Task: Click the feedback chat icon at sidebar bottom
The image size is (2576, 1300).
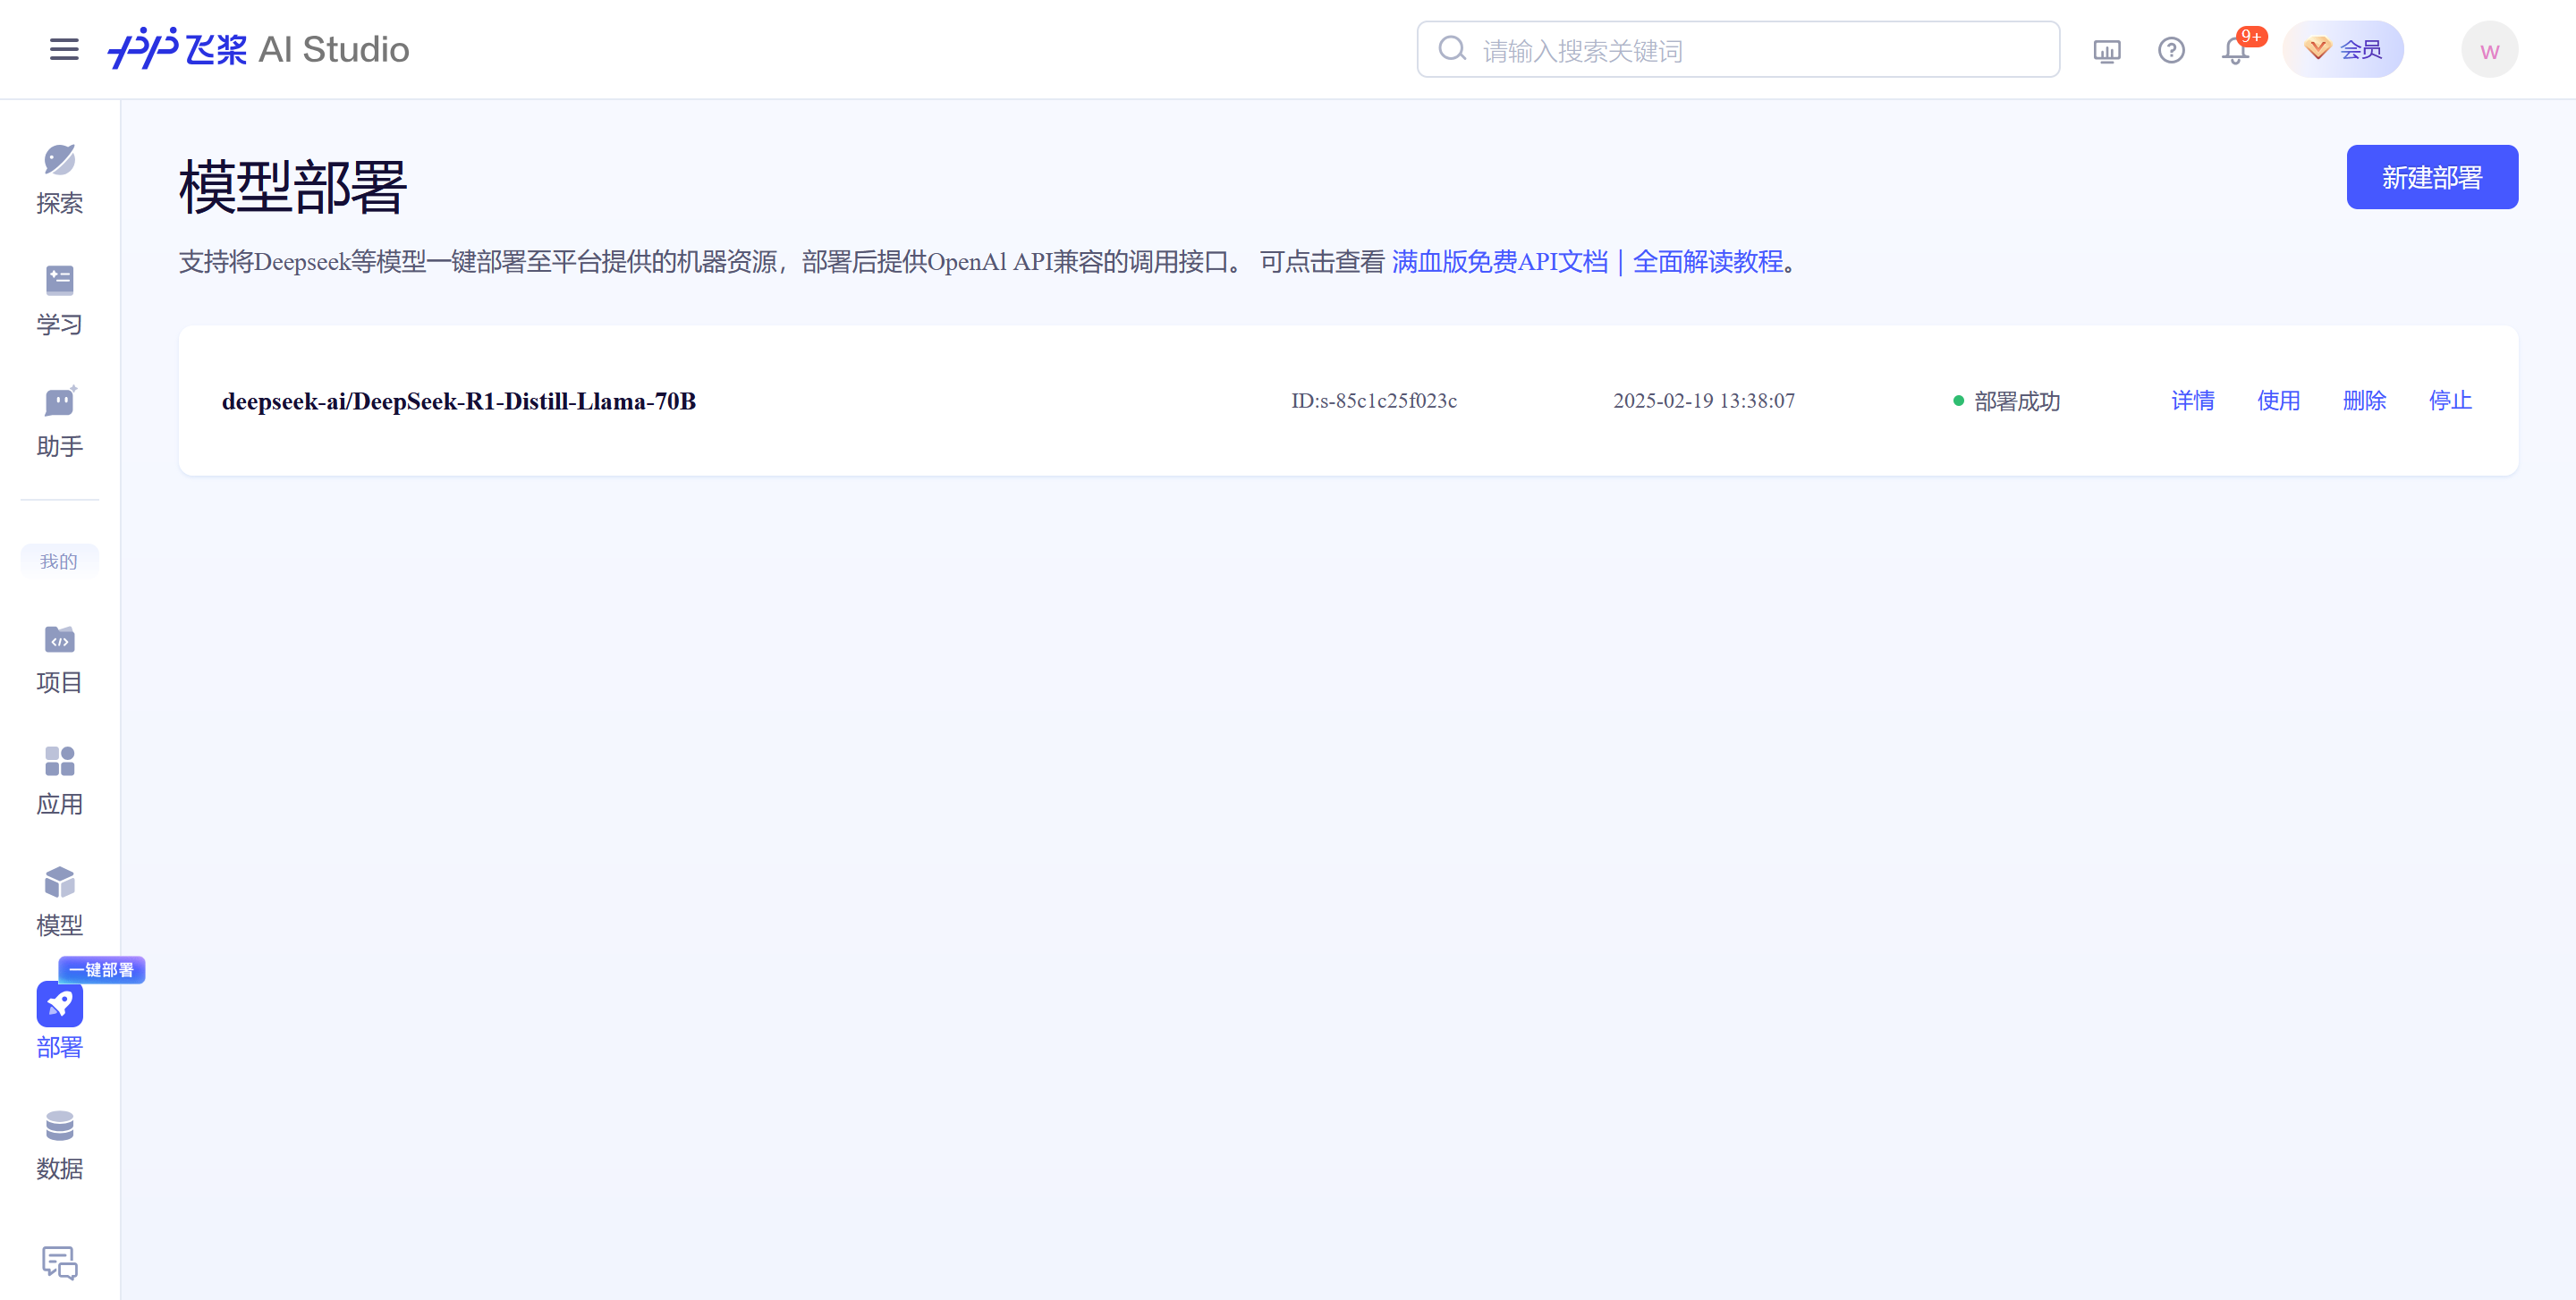Action: (59, 1262)
